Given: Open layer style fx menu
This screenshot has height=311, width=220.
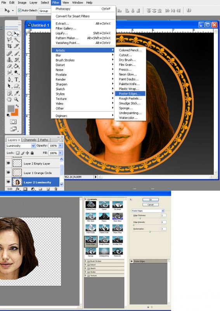Looking at the screenshot, I should click(x=17, y=189).
